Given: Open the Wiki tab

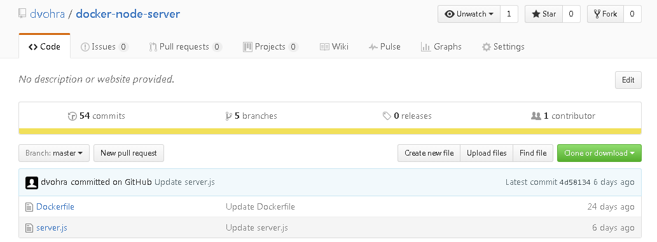Looking at the screenshot, I should coord(334,46).
